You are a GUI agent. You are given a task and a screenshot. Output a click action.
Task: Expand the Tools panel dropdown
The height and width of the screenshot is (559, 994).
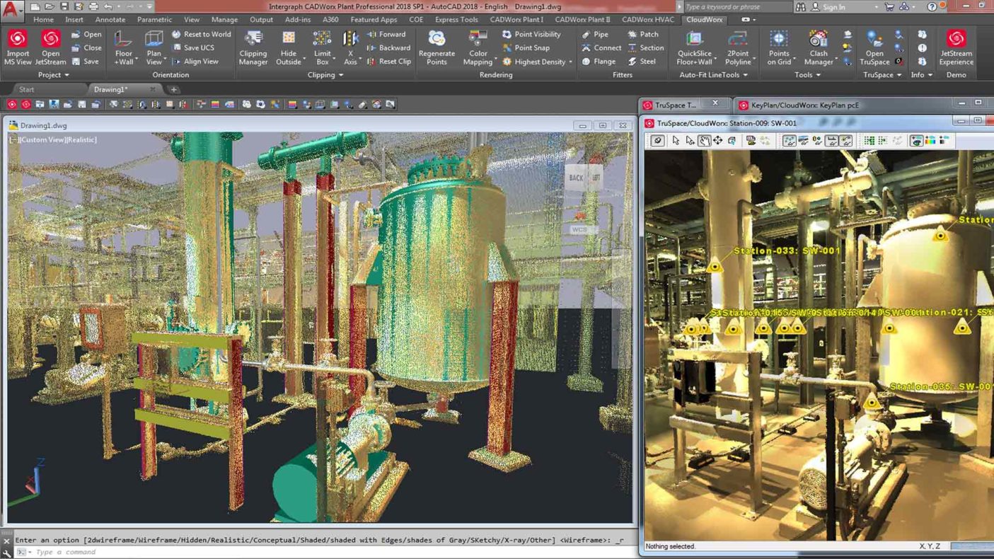808,74
